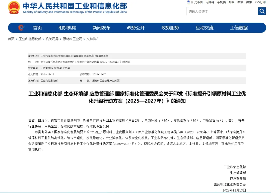Open 政务服务 navigation item
The image size is (271, 193).
[x=170, y=28]
